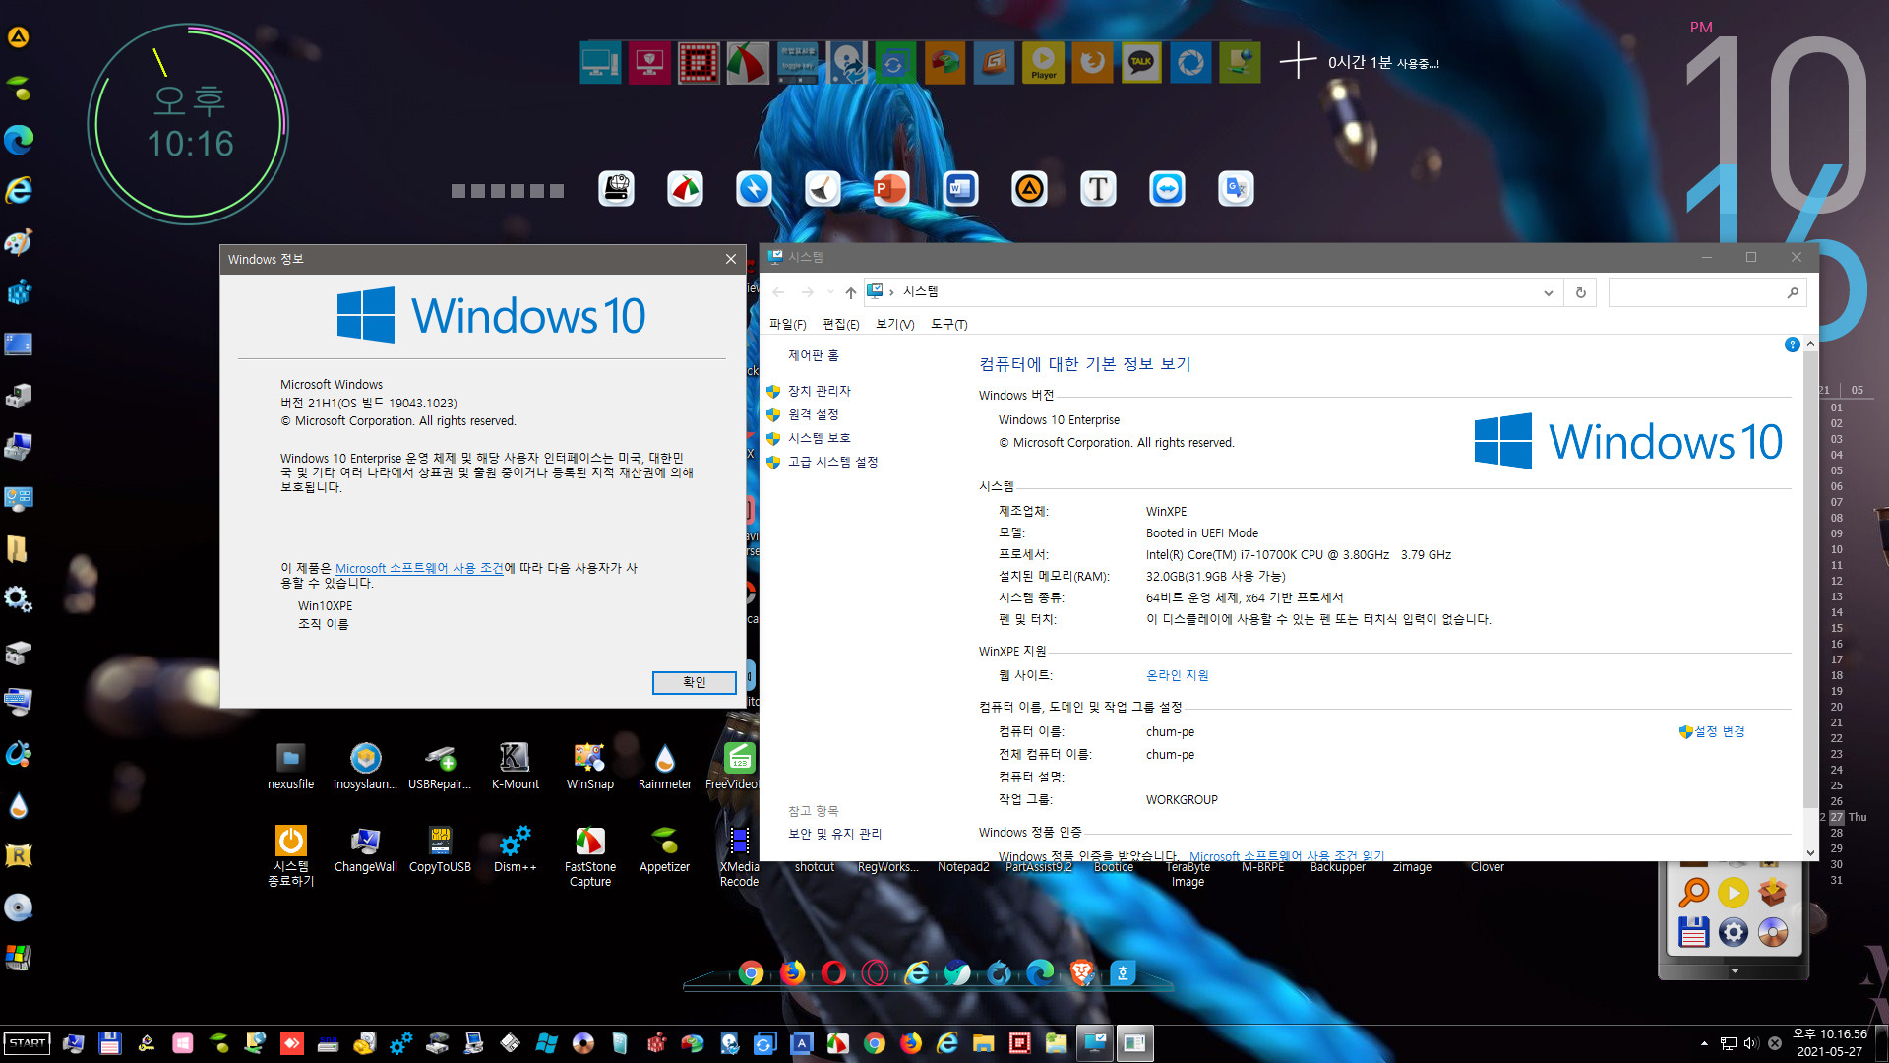Open 원격 설정 in the 시스템 sidebar

click(x=813, y=414)
